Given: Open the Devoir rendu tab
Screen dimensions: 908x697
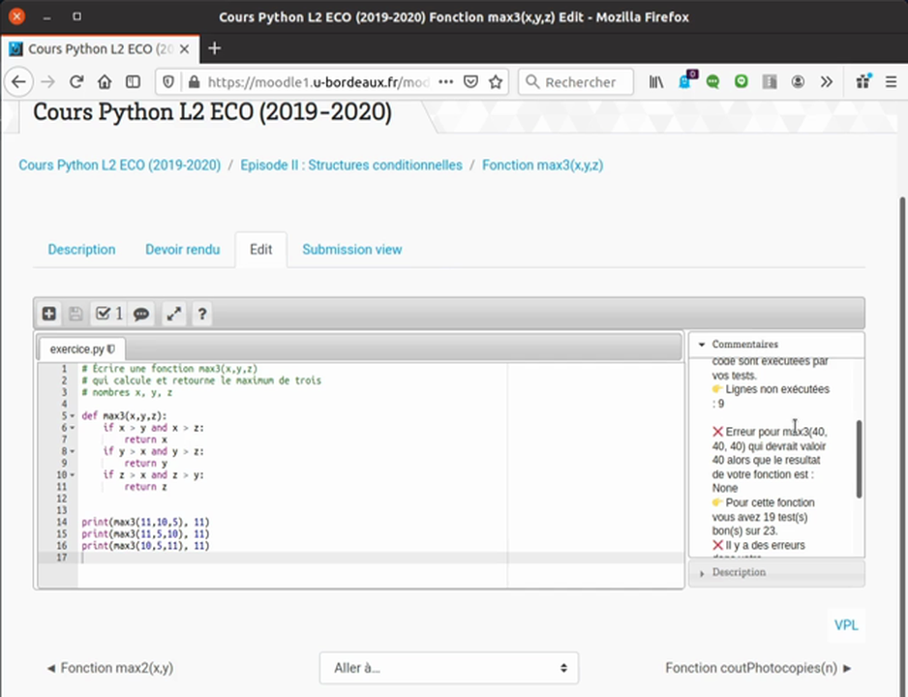Looking at the screenshot, I should [x=182, y=250].
